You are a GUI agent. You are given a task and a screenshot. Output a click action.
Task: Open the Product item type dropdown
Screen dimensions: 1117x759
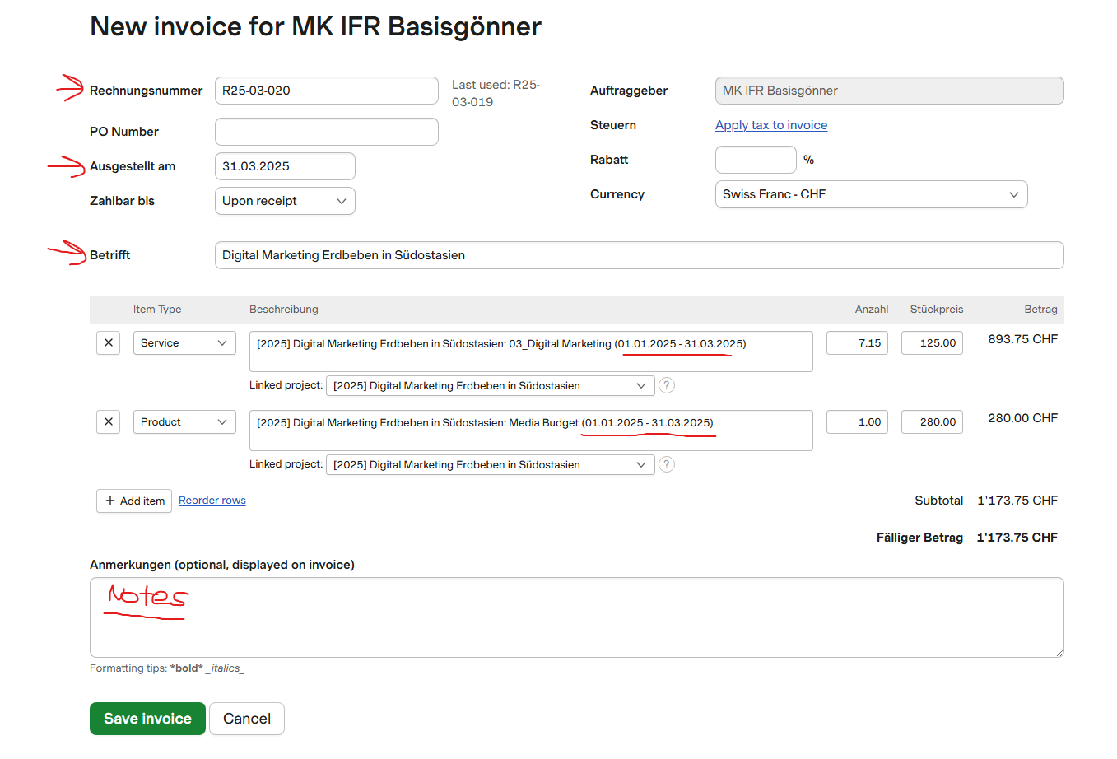(x=184, y=422)
